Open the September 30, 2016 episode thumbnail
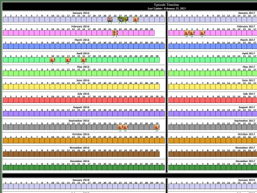This screenshot has height=193, width=257. (x=157, y=127)
